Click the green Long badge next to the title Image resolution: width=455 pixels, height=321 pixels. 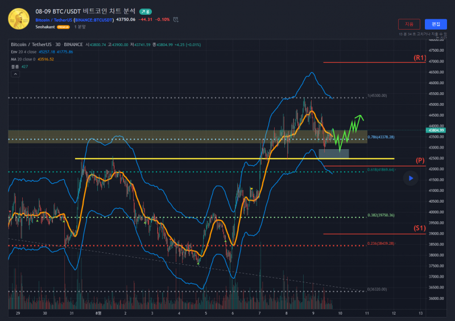tap(146, 11)
